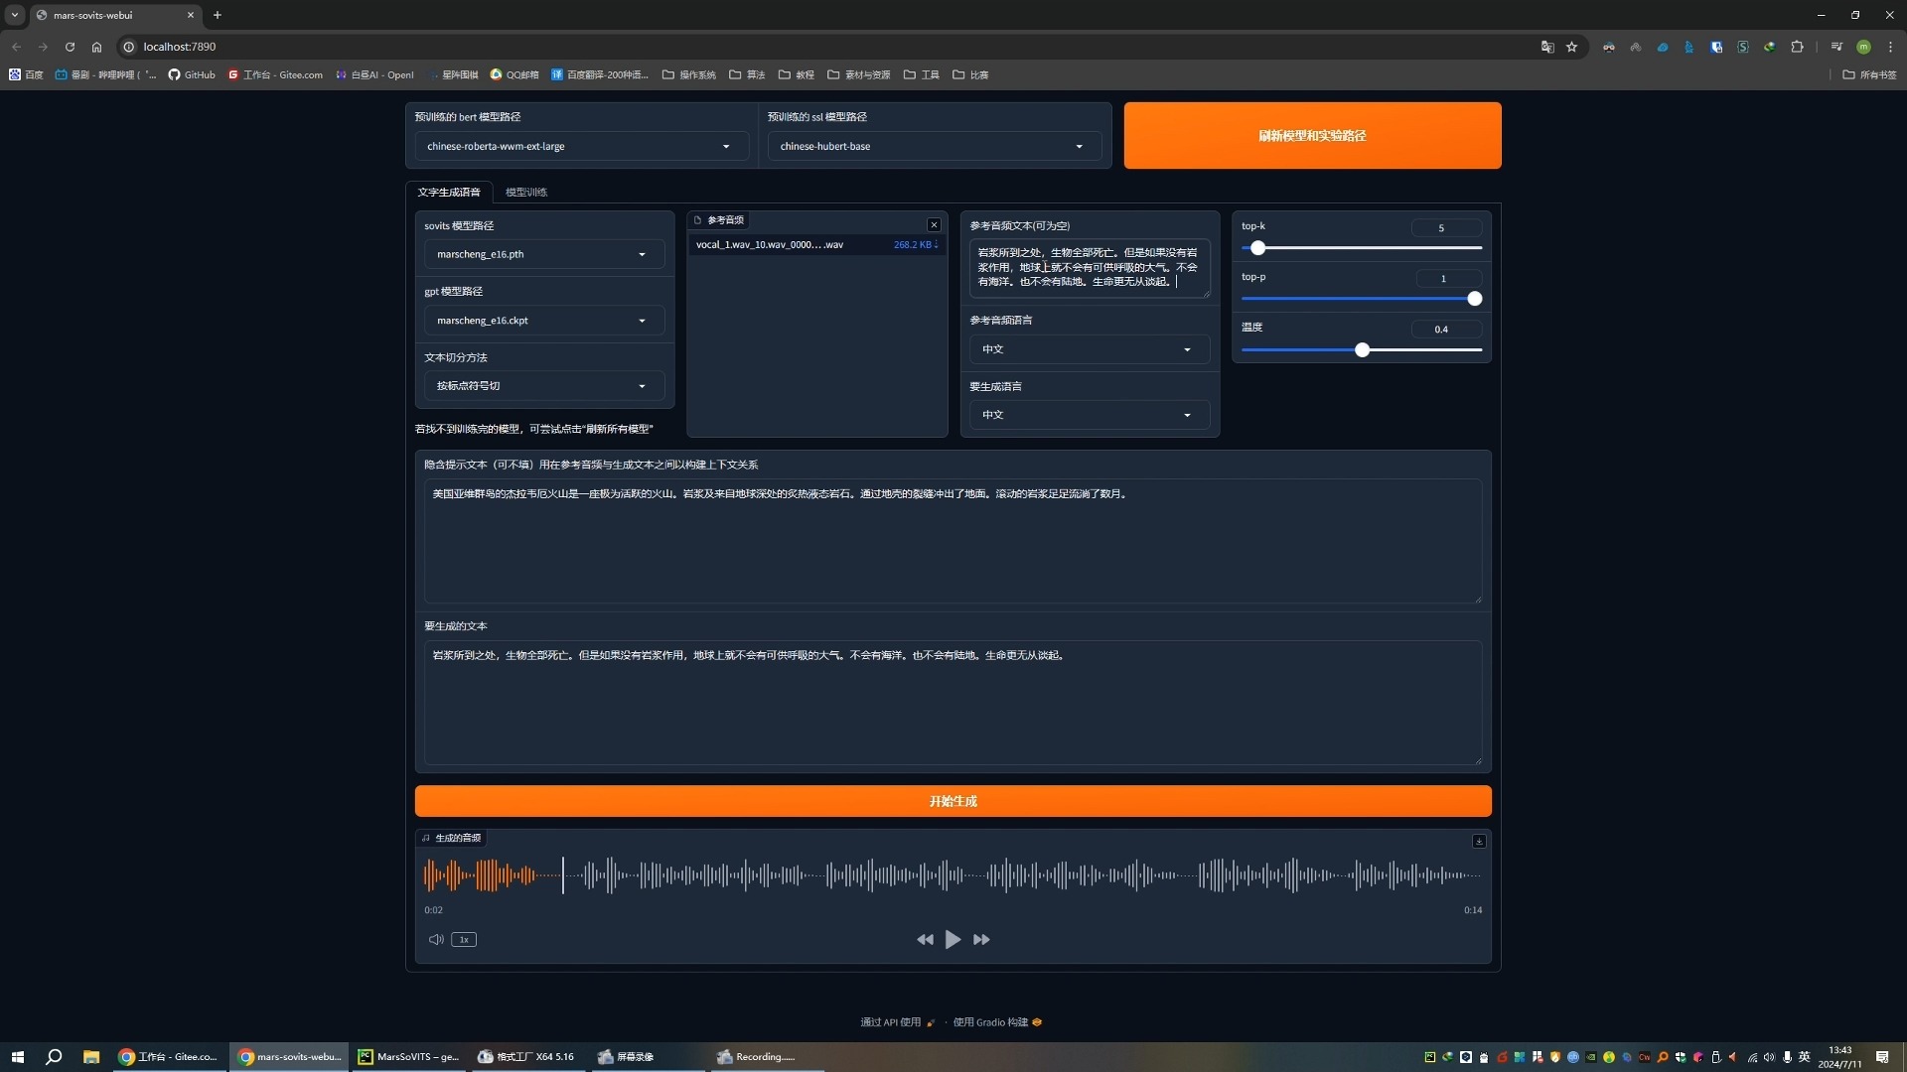Expand bert model path dropdown
The image size is (1907, 1072).
coord(582,146)
